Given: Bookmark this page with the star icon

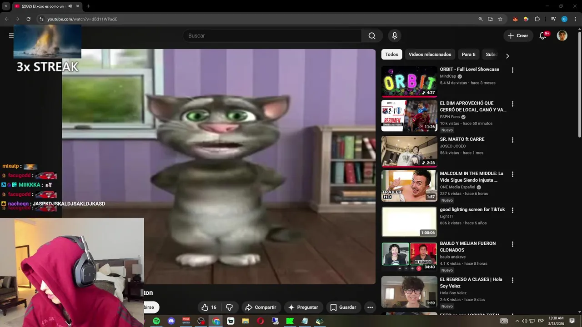Looking at the screenshot, I should click(x=500, y=19).
